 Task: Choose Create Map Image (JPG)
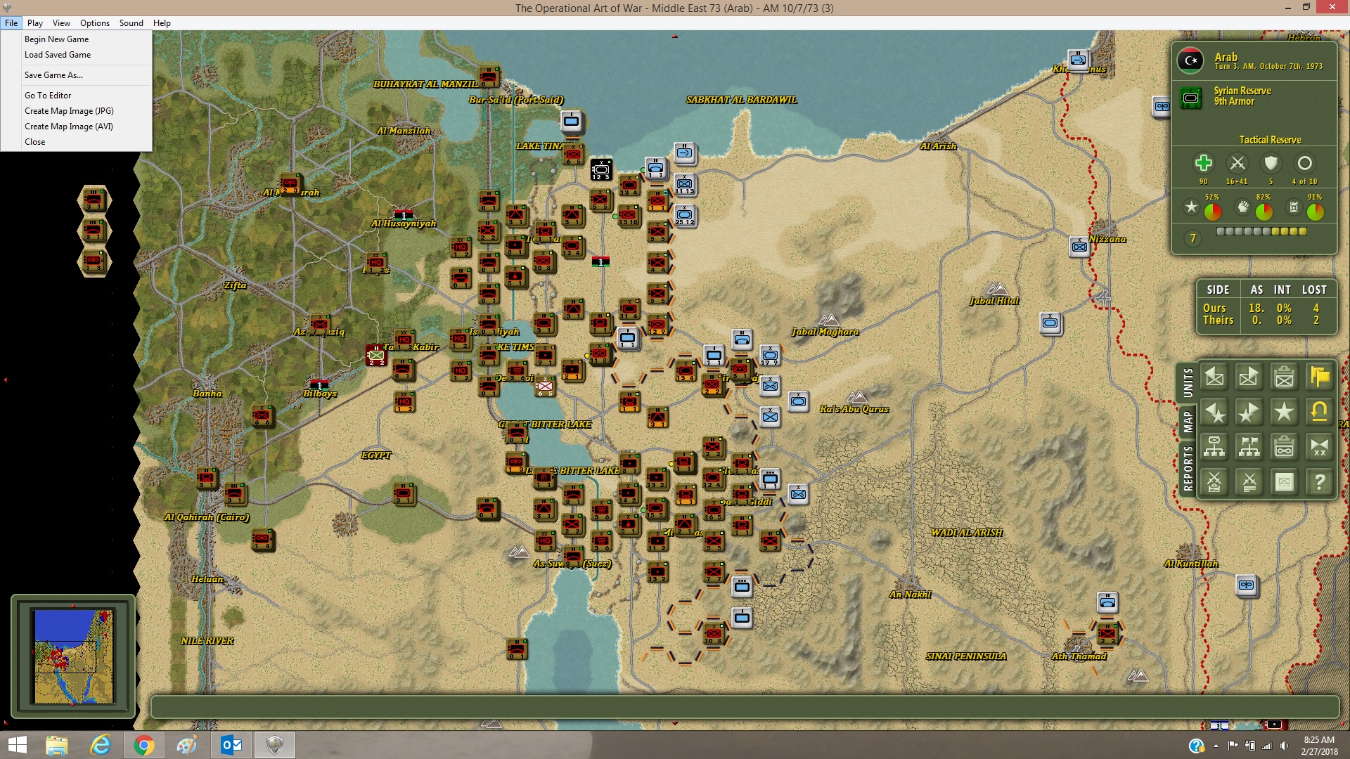pyautogui.click(x=76, y=111)
